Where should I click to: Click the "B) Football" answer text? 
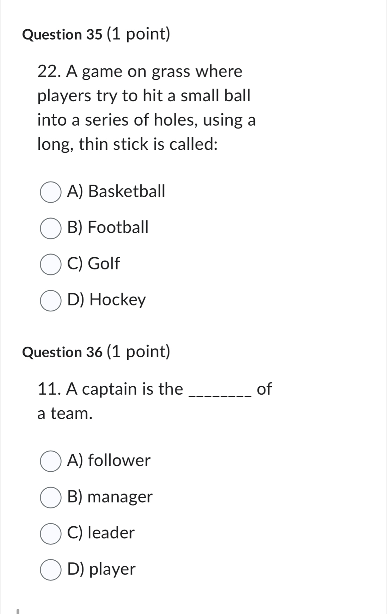click(x=108, y=227)
